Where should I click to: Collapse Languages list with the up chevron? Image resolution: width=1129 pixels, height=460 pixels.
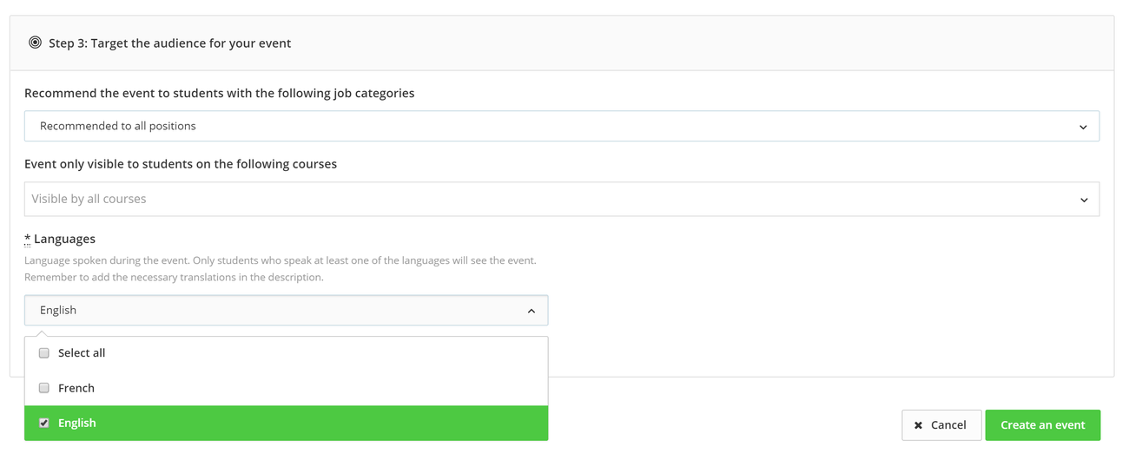point(531,311)
